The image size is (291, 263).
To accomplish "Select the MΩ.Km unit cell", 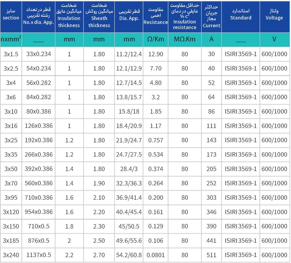I will coord(185,39).
